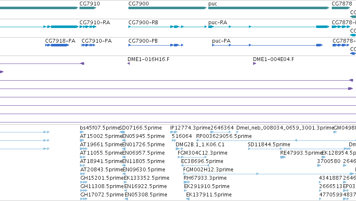The width and height of the screenshot is (356, 201).
Task: Click EN05308.5prime
Action: pos(146,195)
